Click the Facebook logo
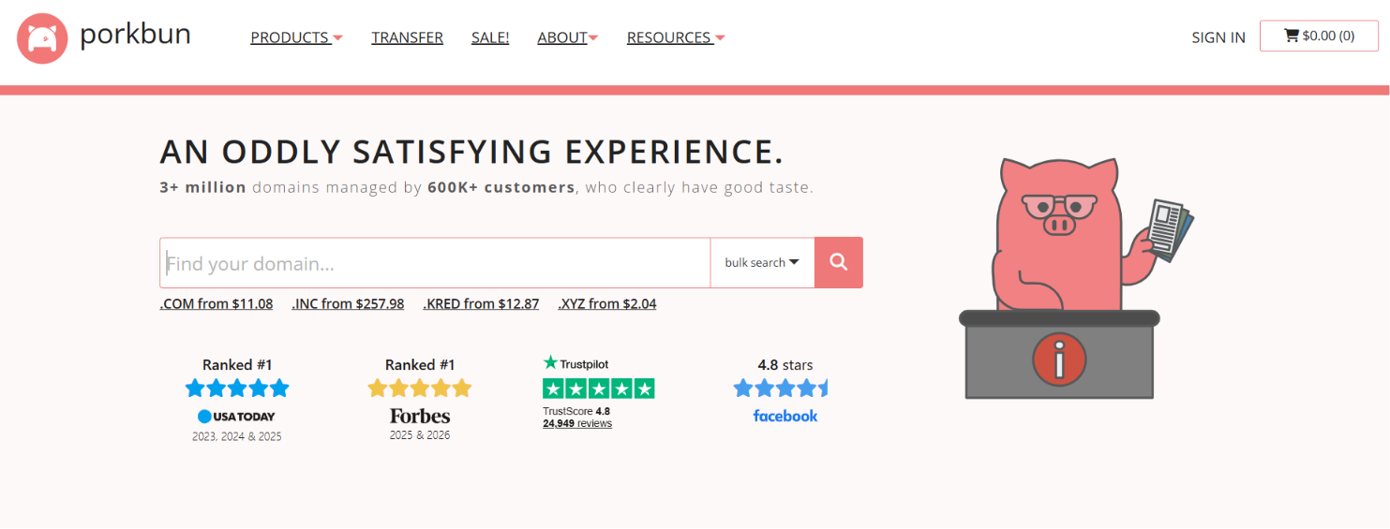 tap(785, 416)
